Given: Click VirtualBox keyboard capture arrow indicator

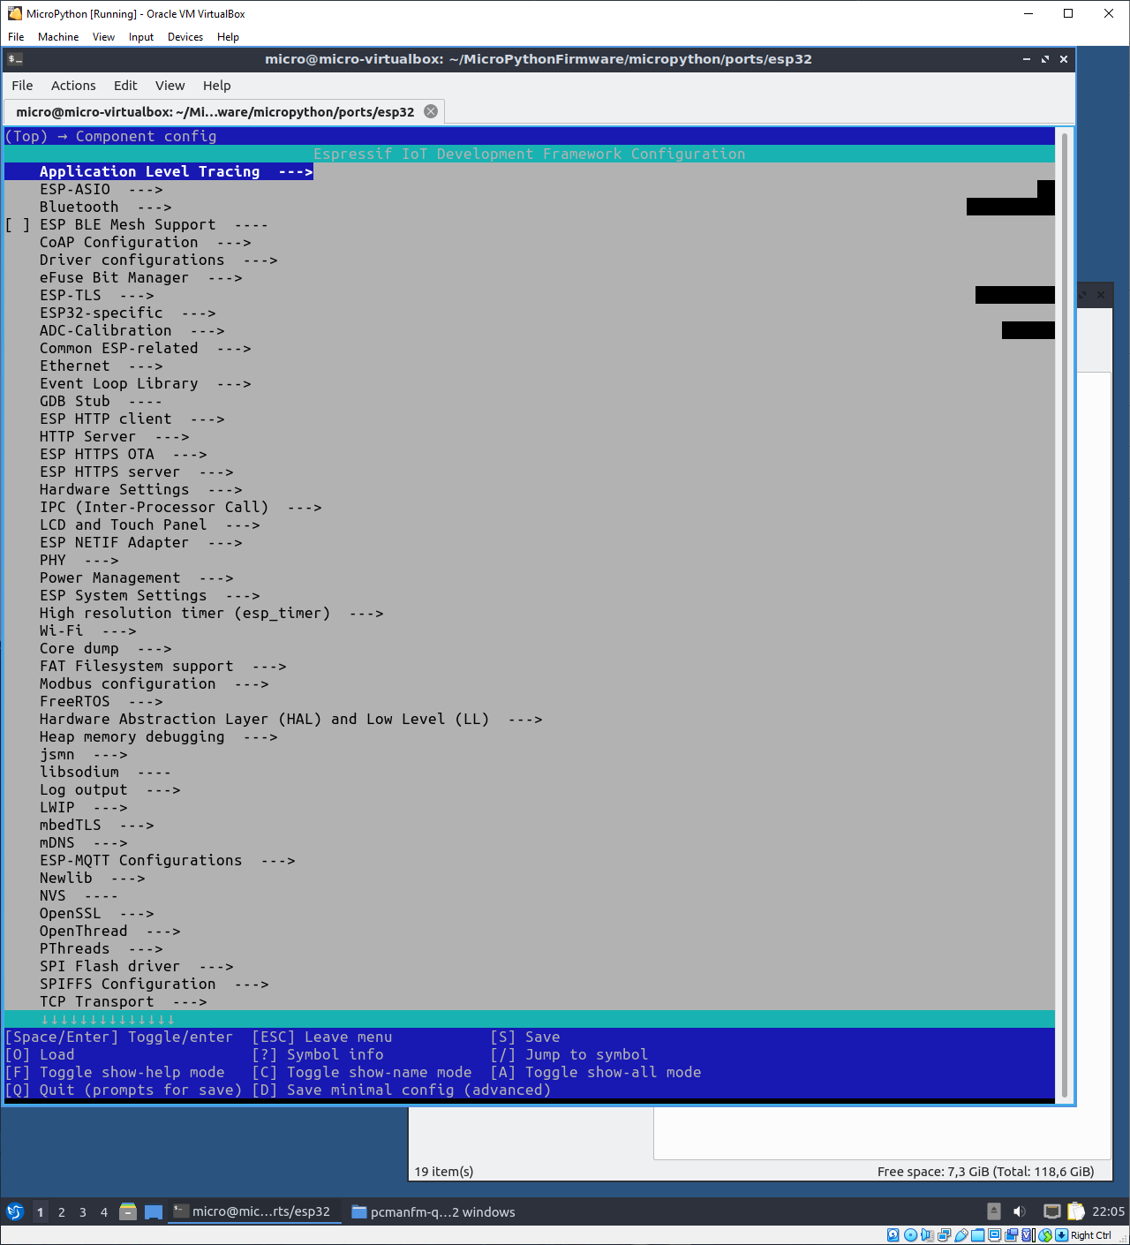Looking at the screenshot, I should pos(1061,1235).
